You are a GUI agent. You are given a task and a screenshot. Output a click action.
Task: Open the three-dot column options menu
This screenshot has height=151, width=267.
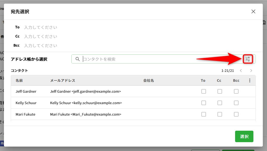(250, 81)
